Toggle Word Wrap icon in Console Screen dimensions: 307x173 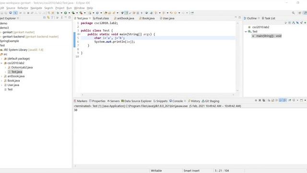277,100
